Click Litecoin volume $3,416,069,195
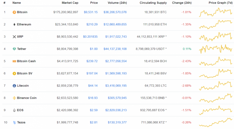This screenshot has height=129, width=234. pyautogui.click(x=116, y=86)
